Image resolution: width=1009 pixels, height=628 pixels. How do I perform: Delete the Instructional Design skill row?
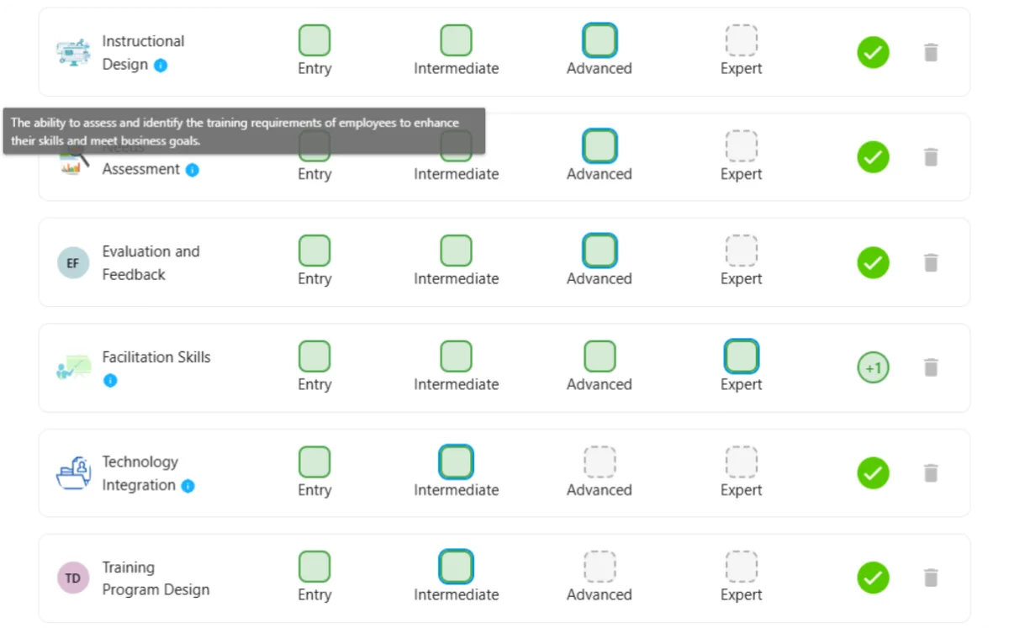[931, 52]
